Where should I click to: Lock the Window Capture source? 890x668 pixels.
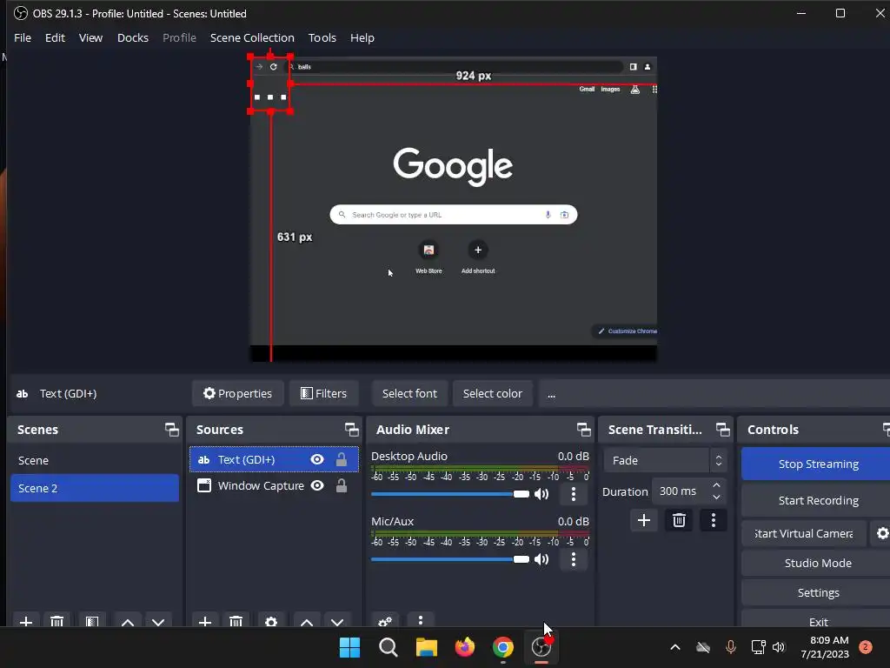(341, 485)
